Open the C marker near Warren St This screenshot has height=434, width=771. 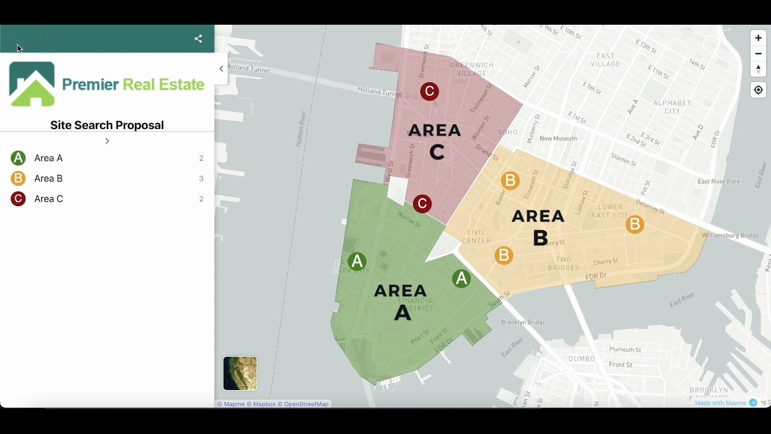click(422, 204)
